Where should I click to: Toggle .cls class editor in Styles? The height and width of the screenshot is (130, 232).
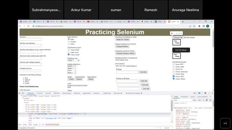click(x=199, y=100)
